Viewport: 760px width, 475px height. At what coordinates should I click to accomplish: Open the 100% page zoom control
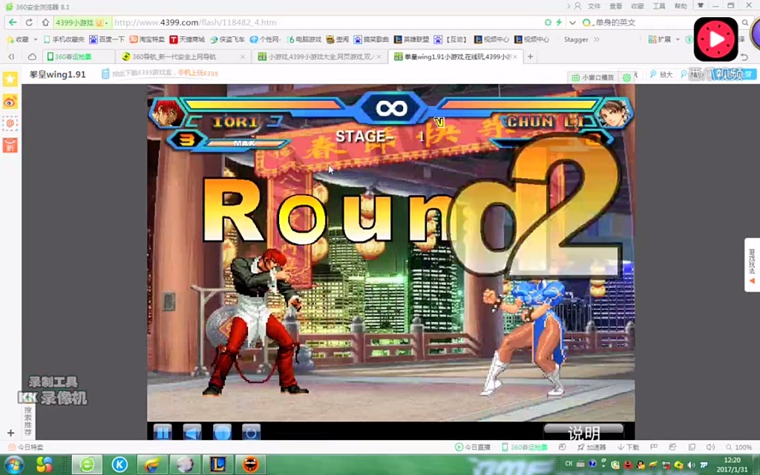pos(738,448)
